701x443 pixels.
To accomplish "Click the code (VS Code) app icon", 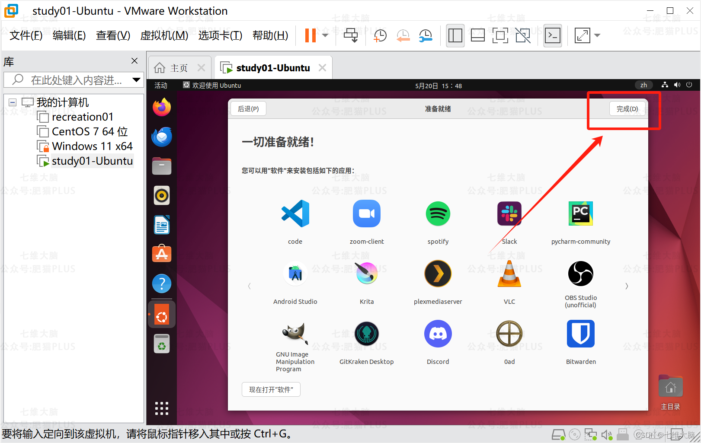I will pos(295,214).
